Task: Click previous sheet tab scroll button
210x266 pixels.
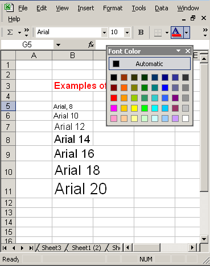Action: pyautogui.click(x=14, y=248)
